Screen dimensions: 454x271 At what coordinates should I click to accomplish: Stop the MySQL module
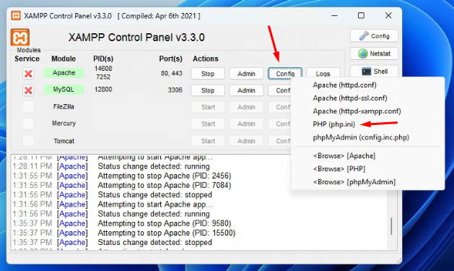click(x=208, y=90)
